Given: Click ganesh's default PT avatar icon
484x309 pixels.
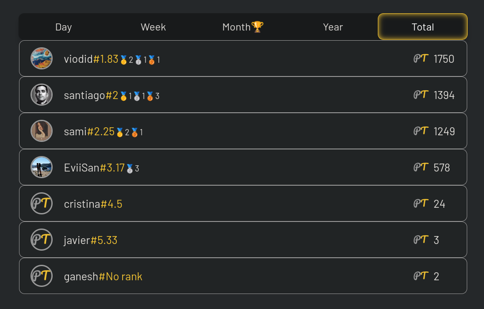Looking at the screenshot, I should coord(42,276).
